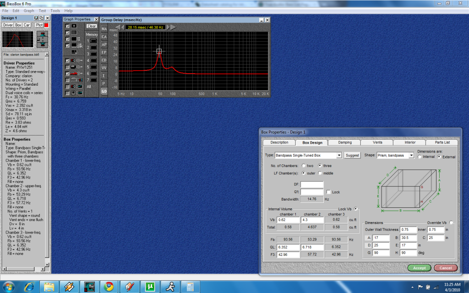Click the Suggest button

352,156
